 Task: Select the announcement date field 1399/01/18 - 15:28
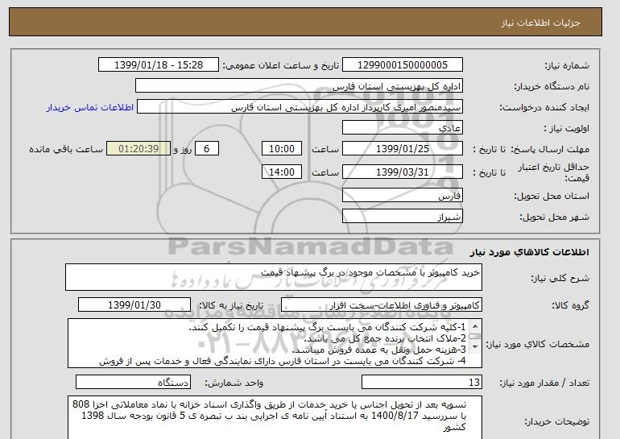(158, 64)
